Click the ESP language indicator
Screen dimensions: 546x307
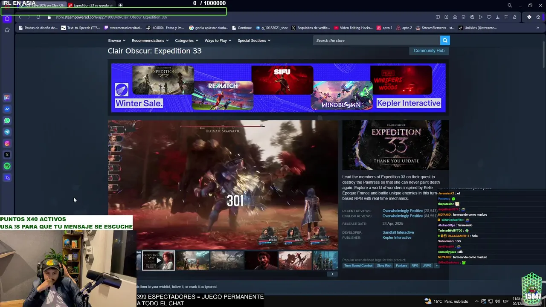coord(506,301)
